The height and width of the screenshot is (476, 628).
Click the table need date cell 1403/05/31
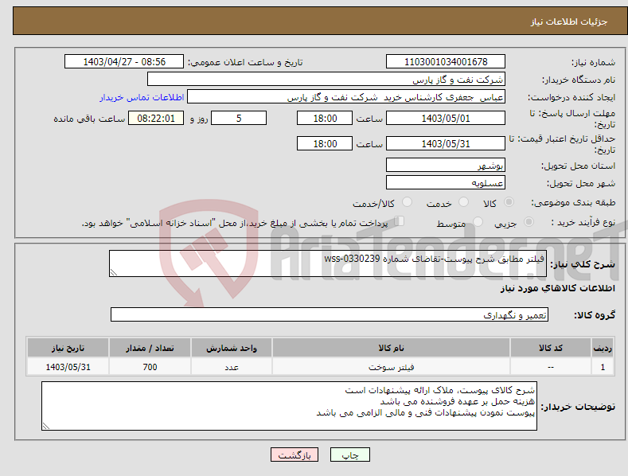pyautogui.click(x=68, y=367)
